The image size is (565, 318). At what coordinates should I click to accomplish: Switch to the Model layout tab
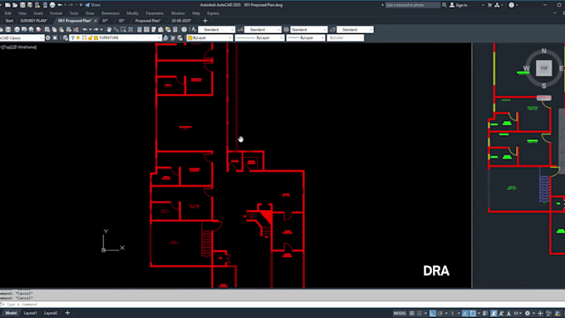pos(11,313)
